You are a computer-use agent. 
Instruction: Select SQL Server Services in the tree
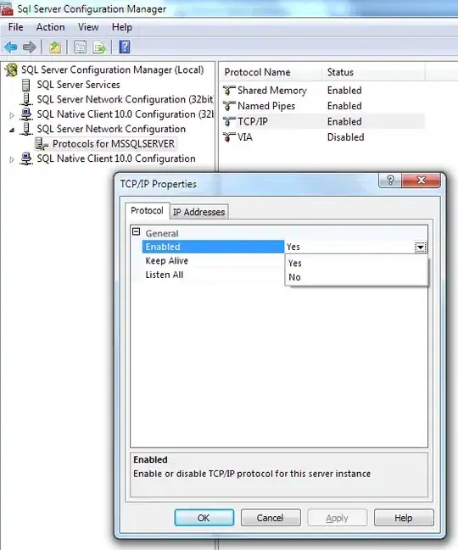78,85
